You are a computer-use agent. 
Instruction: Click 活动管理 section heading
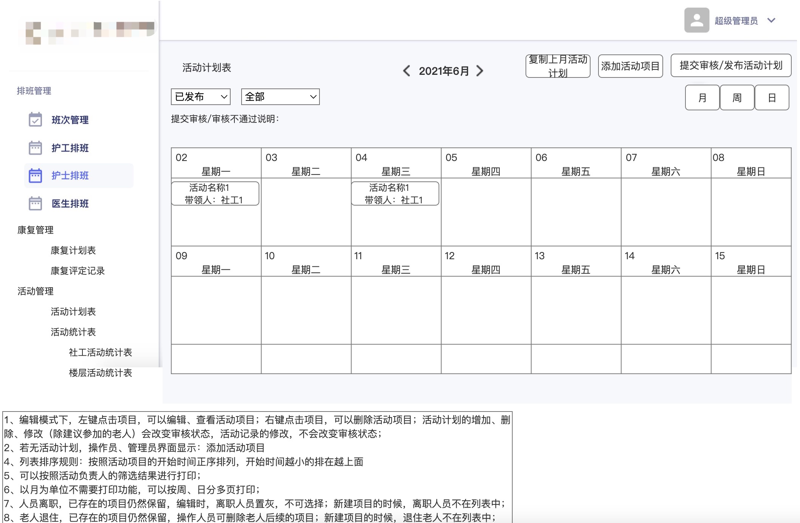[36, 291]
